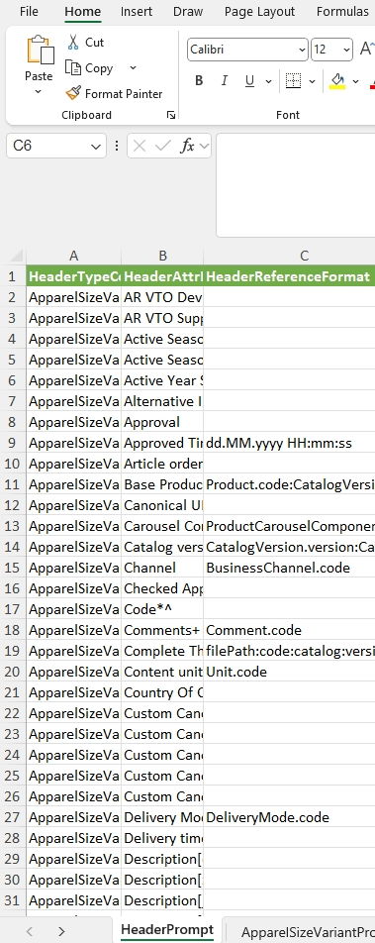Select the Approval cell in column B

[x=162, y=422]
